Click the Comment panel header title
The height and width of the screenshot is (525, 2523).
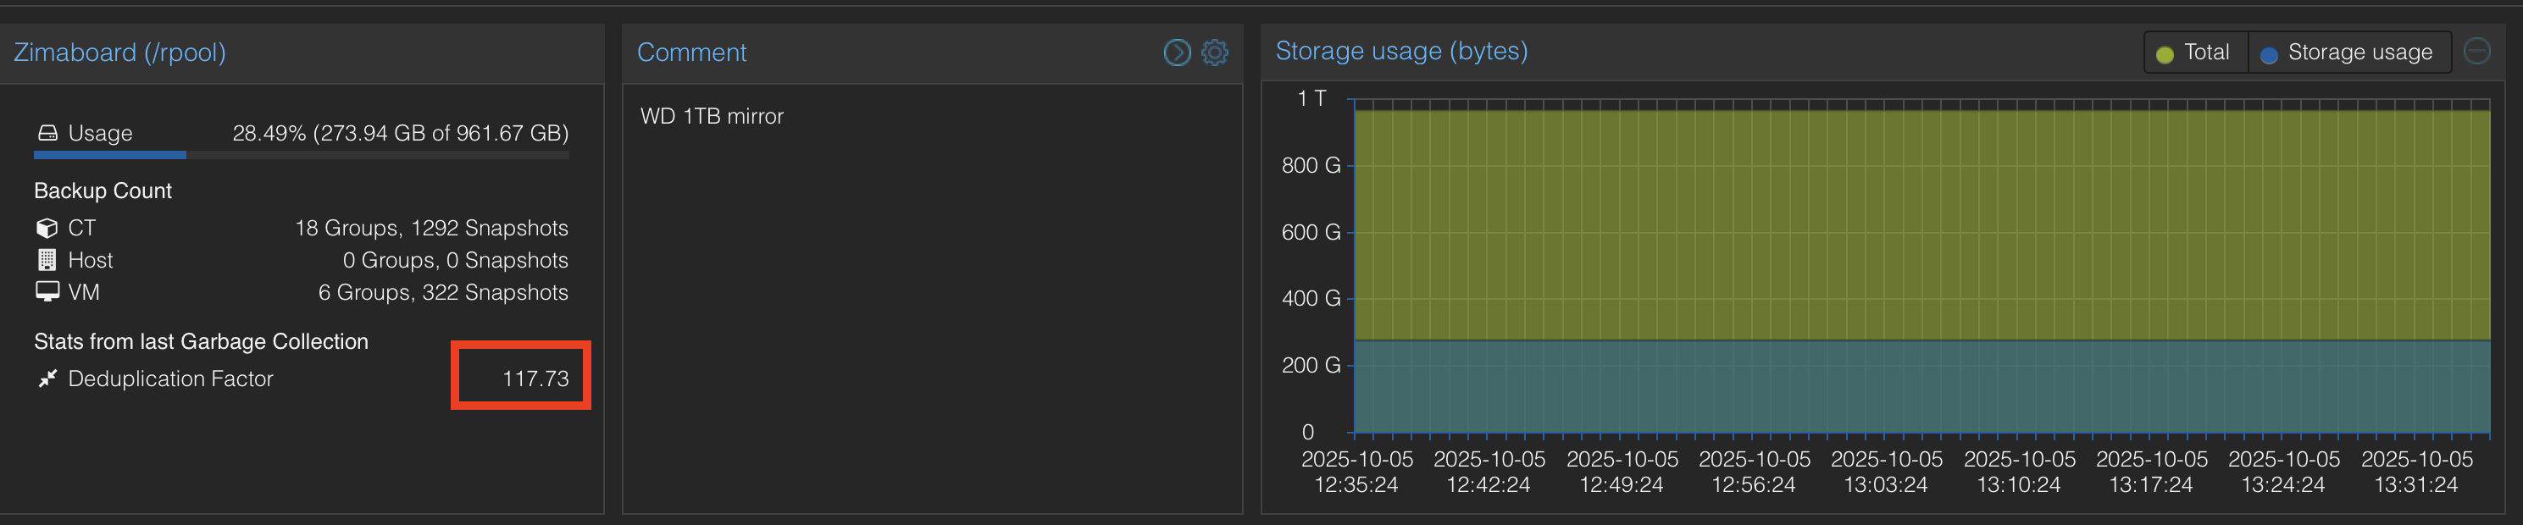pyautogui.click(x=691, y=52)
